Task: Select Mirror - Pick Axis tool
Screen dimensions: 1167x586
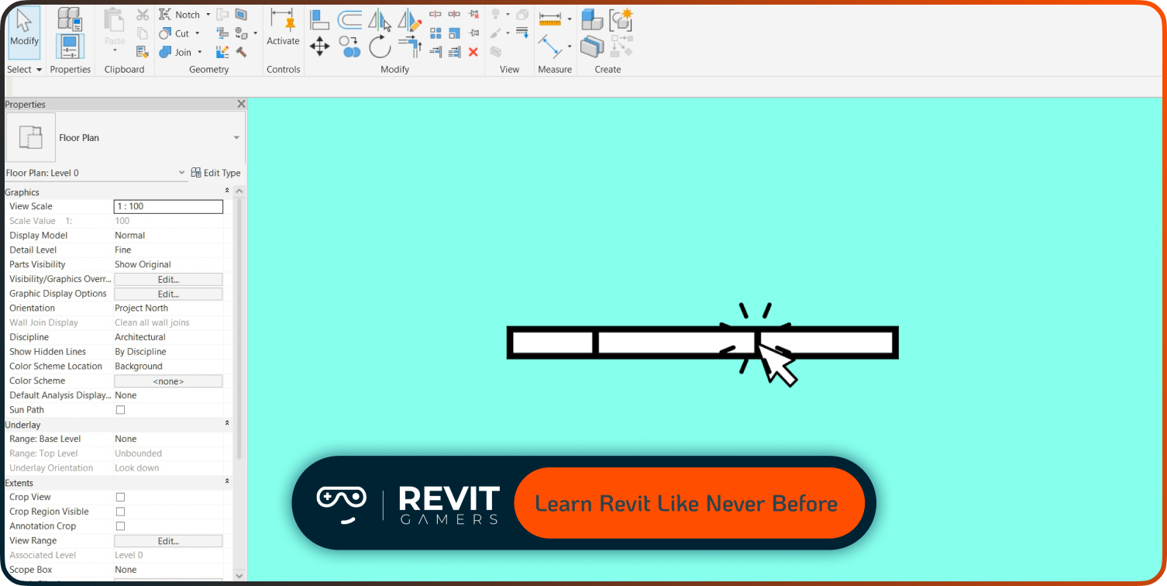Action: (x=379, y=20)
